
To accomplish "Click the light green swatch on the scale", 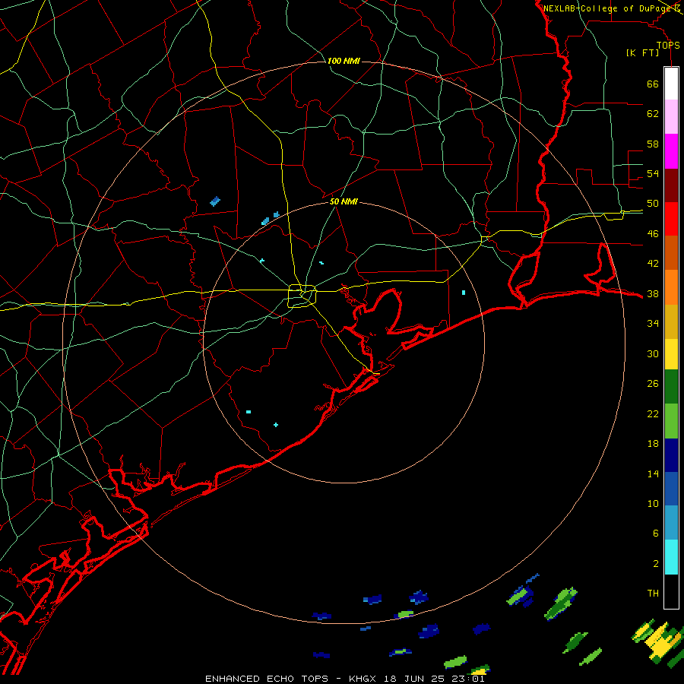I will [x=671, y=421].
